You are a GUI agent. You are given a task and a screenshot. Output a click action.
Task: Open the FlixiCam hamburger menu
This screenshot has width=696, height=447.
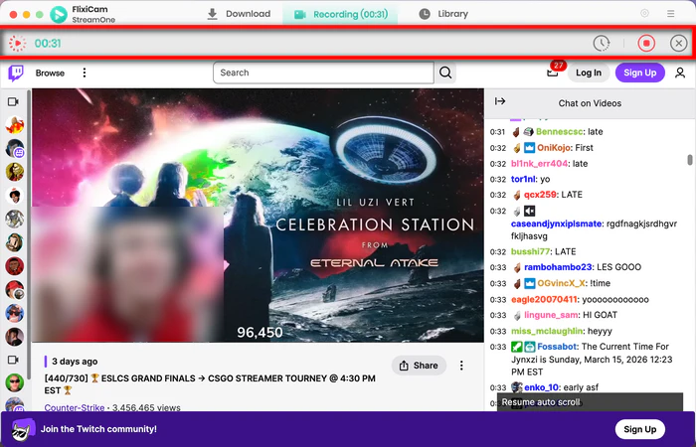pos(671,14)
